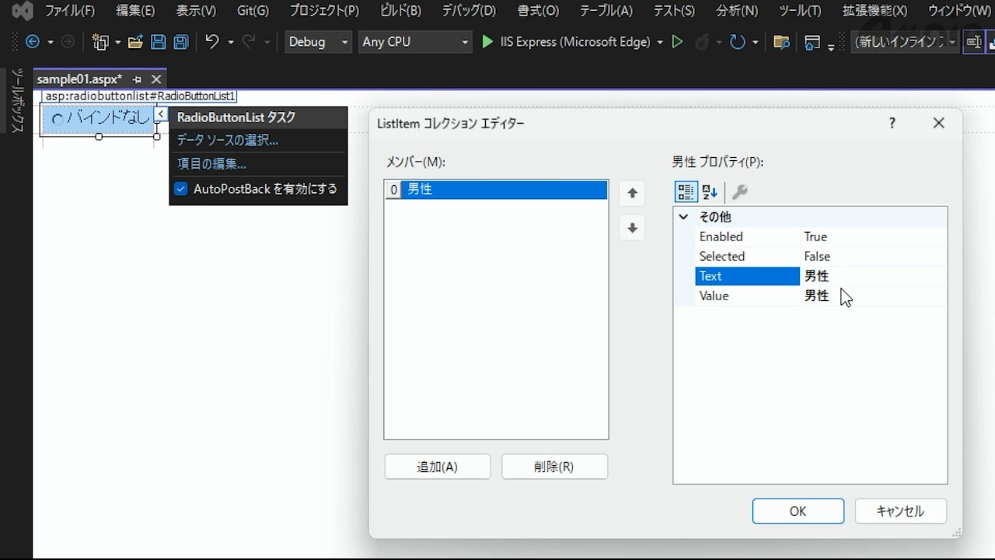Open the 表示(V) menu

(x=196, y=11)
